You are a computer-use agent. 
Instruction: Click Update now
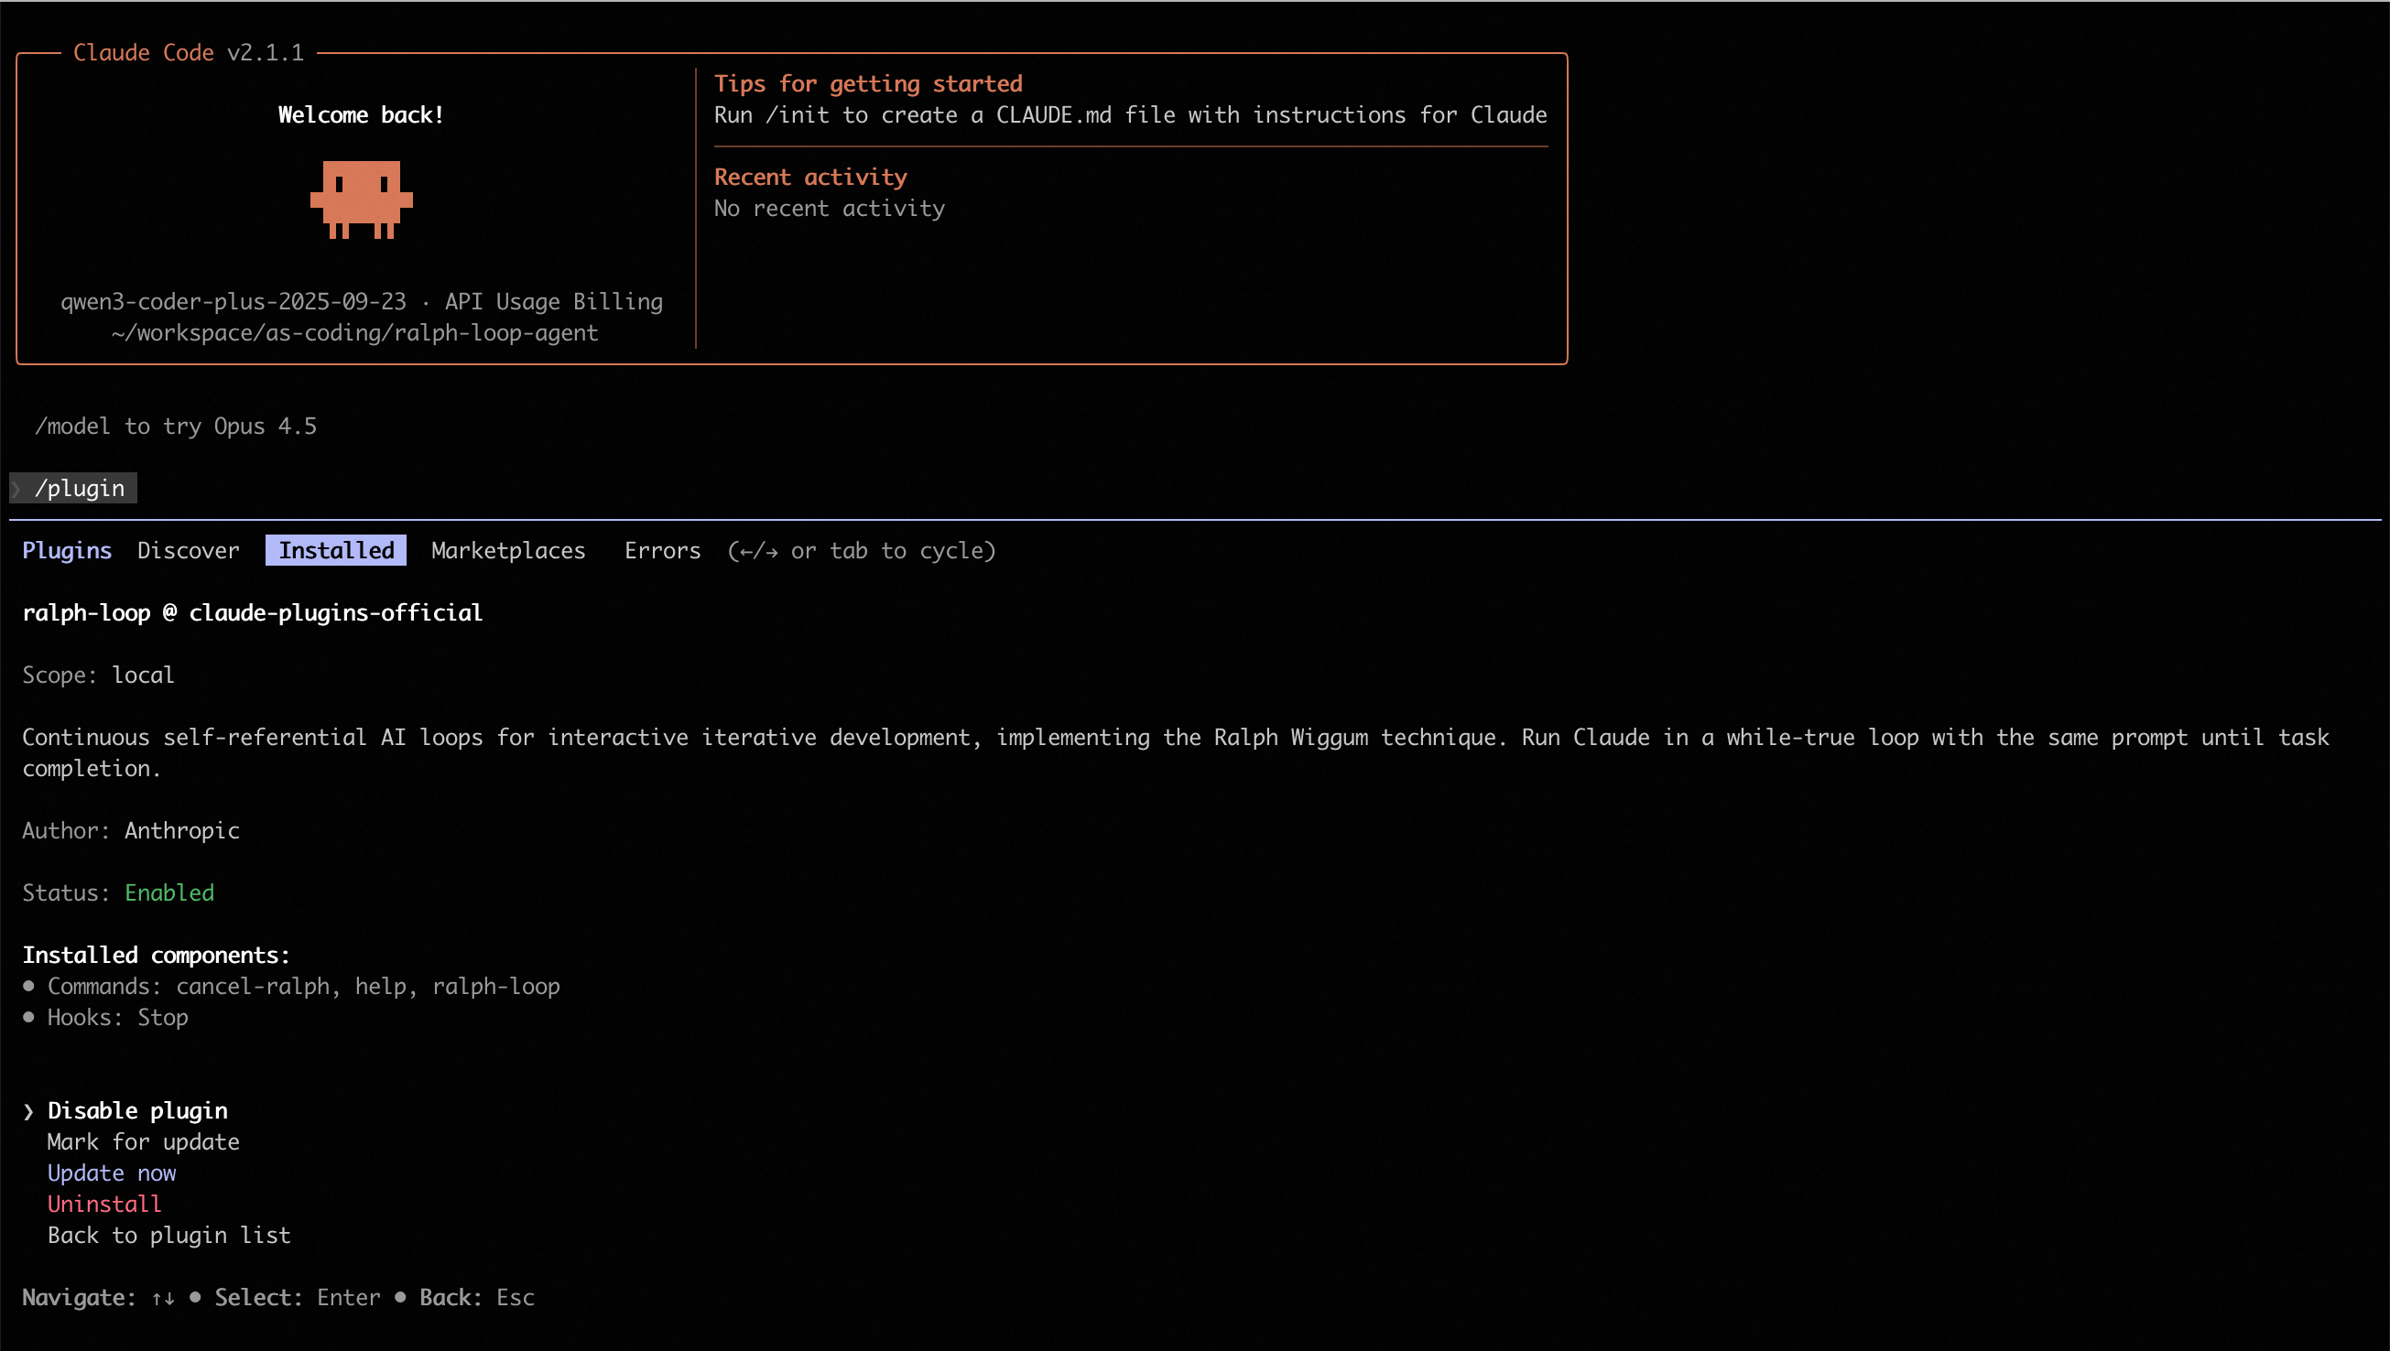(112, 1173)
